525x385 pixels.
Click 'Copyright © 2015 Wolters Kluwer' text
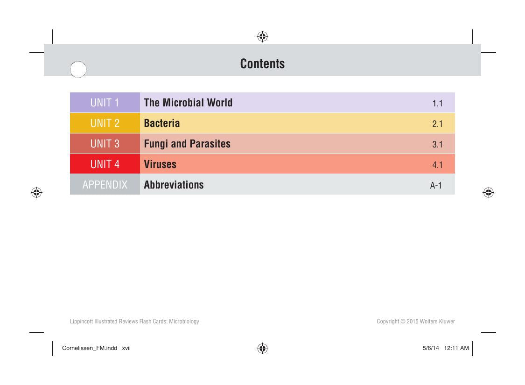pyautogui.click(x=415, y=322)
